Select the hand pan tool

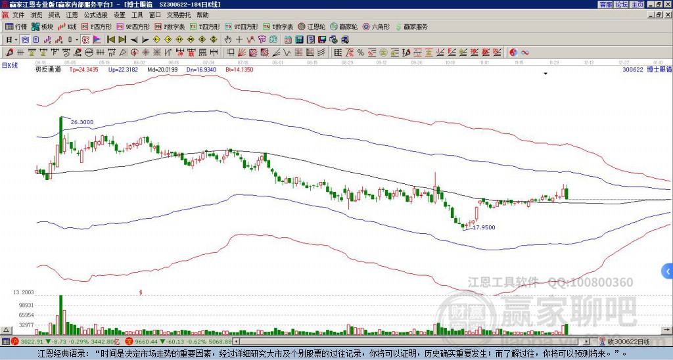tap(227, 39)
